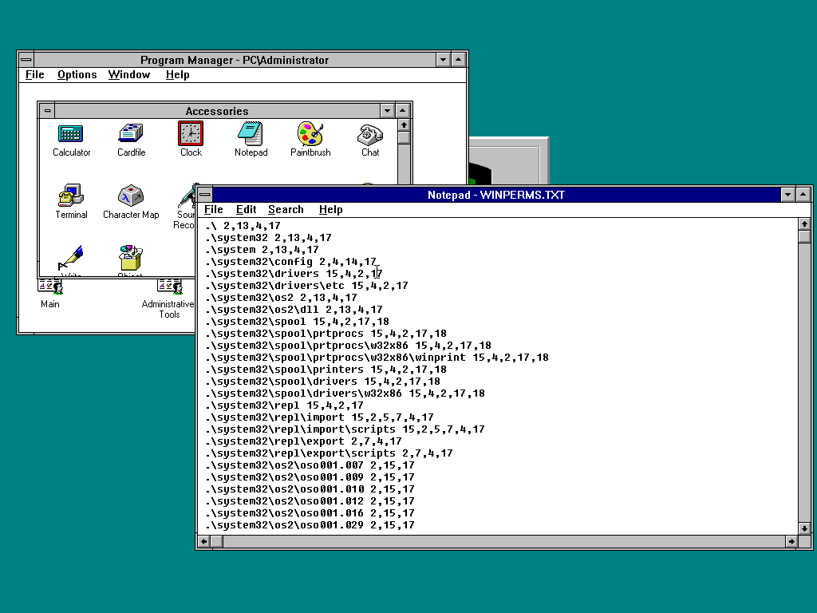Click the Accessories window title bar

[x=217, y=110]
